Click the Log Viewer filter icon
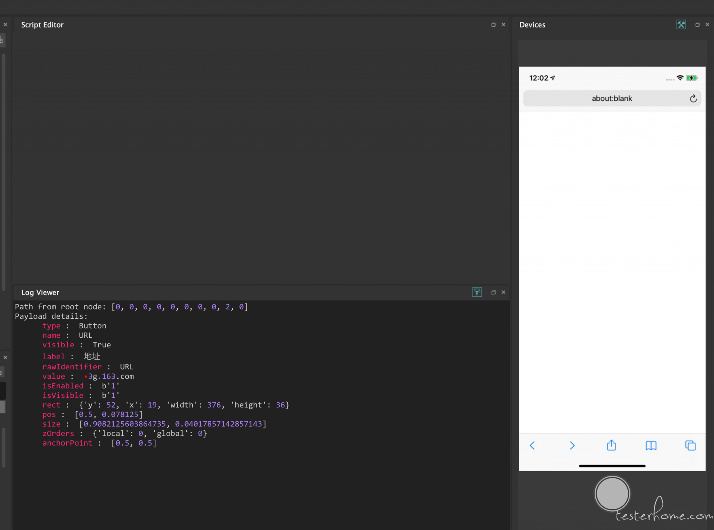 (x=477, y=292)
